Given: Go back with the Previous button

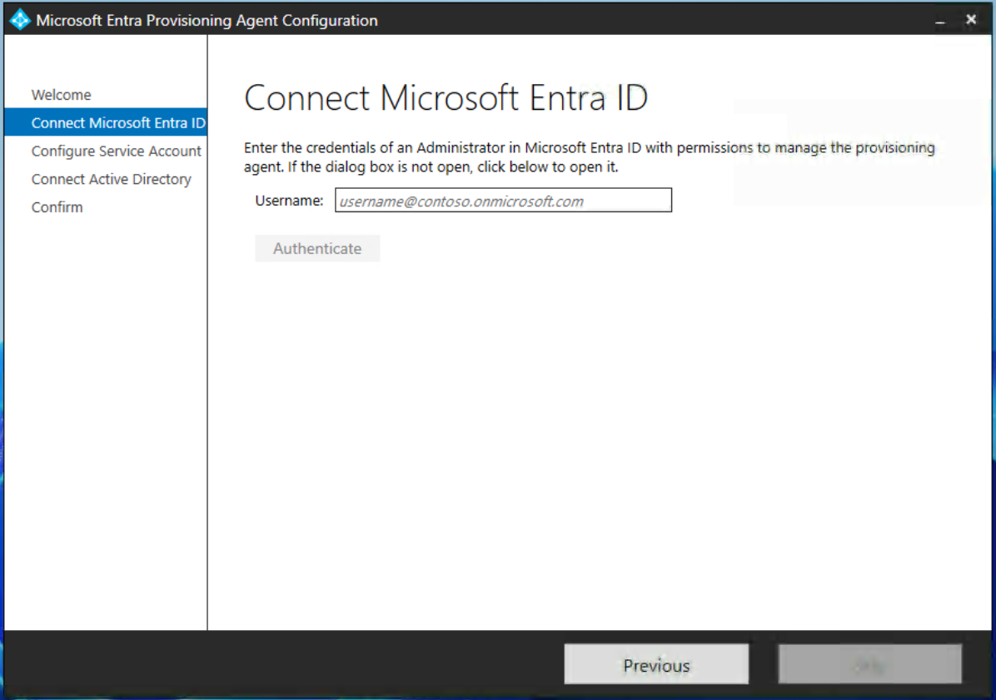Looking at the screenshot, I should coord(656,665).
